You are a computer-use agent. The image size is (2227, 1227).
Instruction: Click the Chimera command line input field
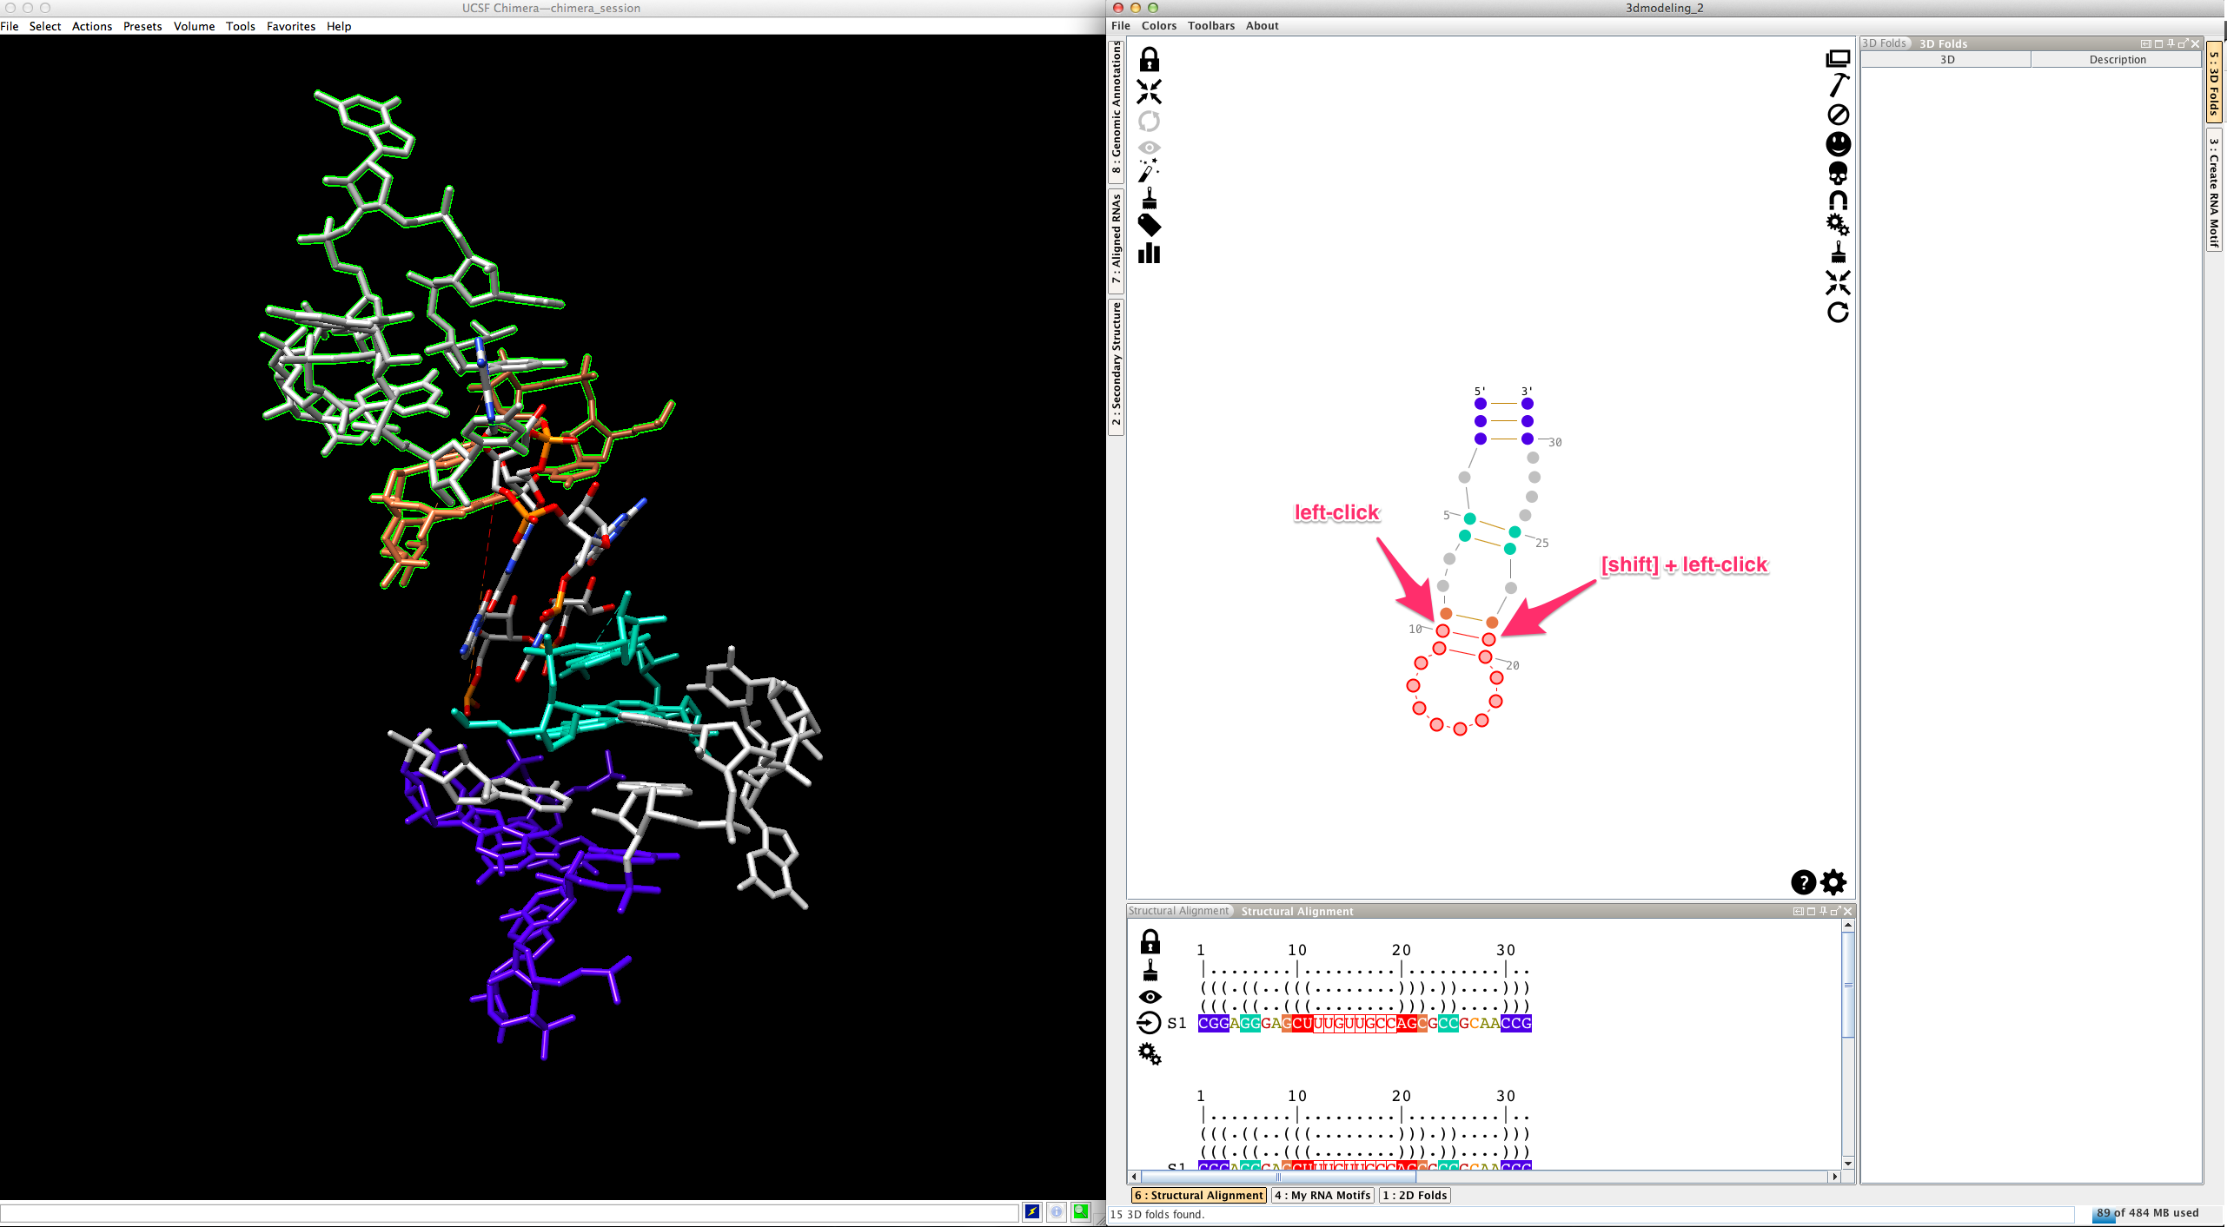pyautogui.click(x=509, y=1212)
